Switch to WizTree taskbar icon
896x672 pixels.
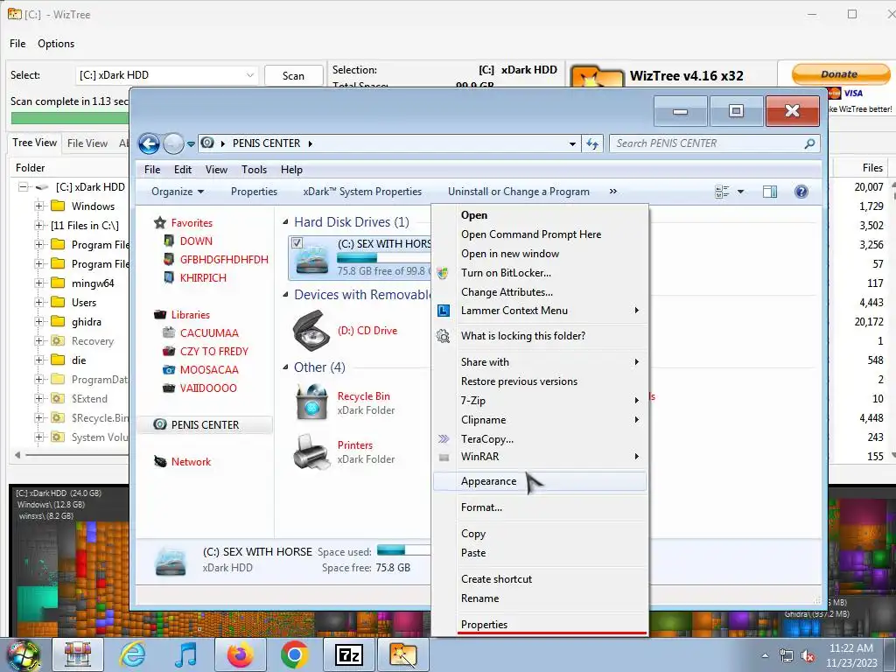click(402, 654)
